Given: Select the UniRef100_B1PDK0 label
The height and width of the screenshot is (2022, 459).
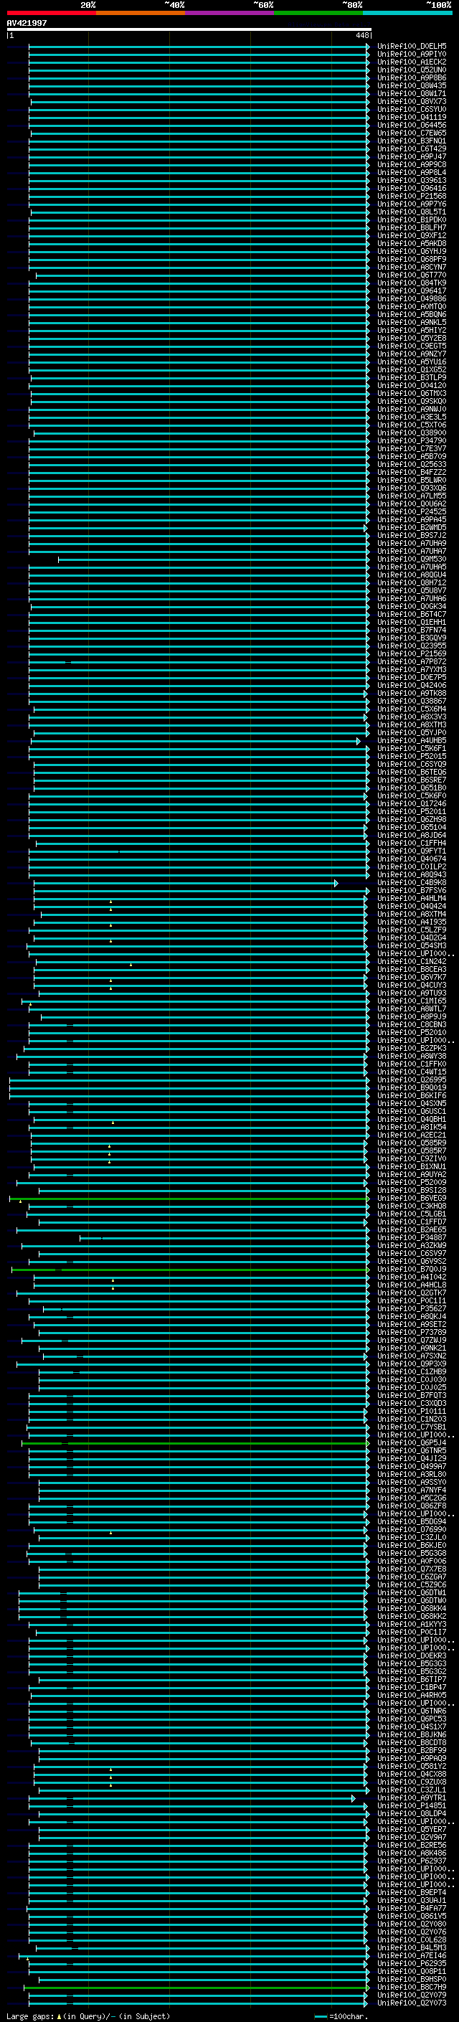Looking at the screenshot, I should [x=412, y=219].
